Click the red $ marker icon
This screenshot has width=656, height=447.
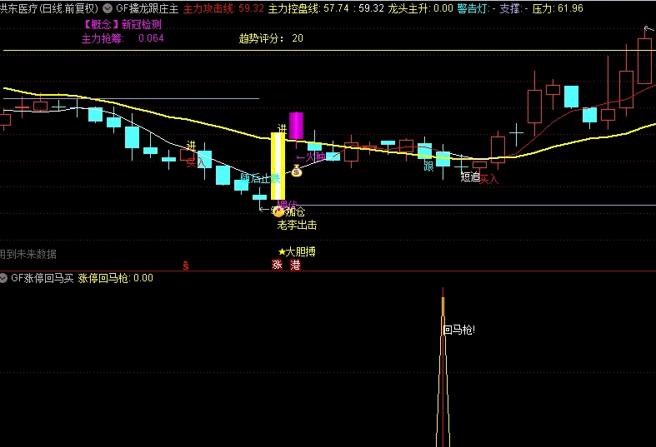tap(186, 266)
